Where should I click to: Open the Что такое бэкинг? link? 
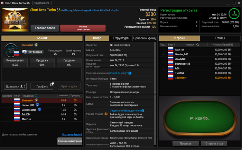click(72, 134)
